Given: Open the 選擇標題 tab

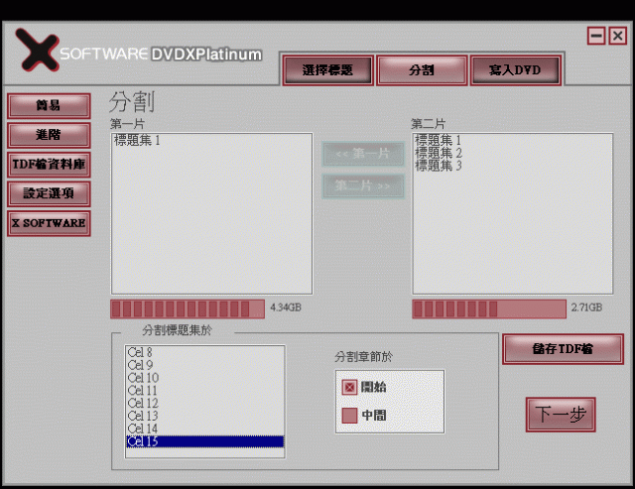Looking at the screenshot, I should pos(327,70).
